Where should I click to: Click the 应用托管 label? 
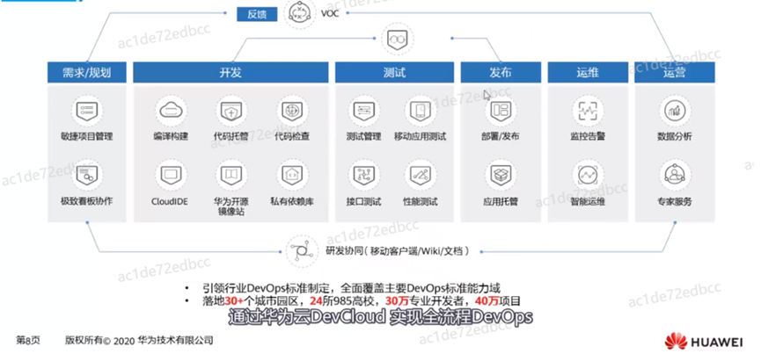tap(501, 201)
